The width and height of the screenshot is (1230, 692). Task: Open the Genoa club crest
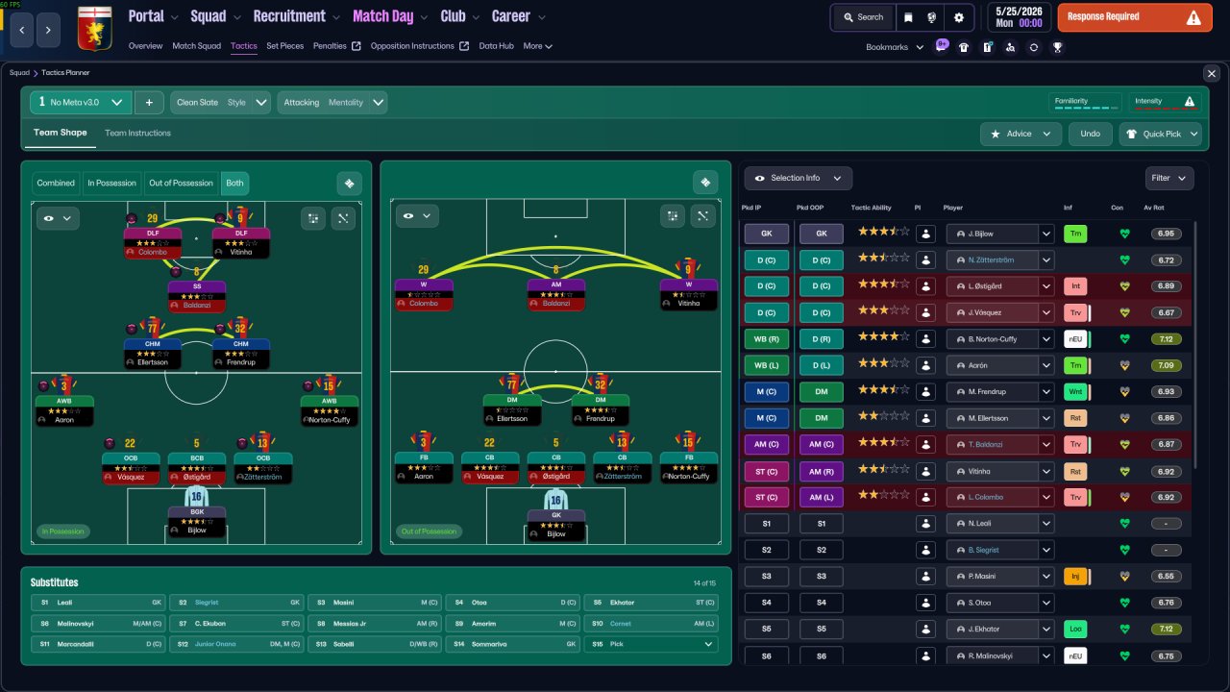point(94,27)
